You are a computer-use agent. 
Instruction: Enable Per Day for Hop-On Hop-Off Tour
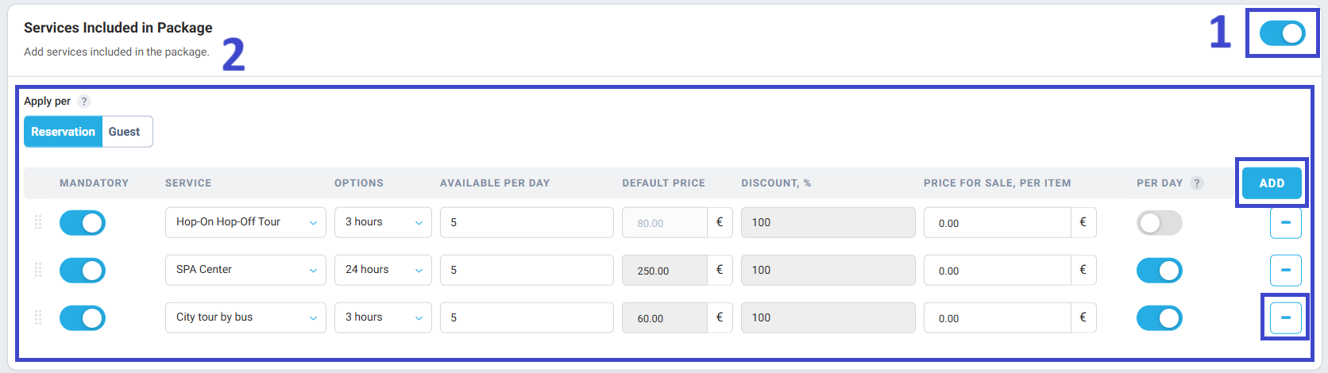(x=1159, y=223)
